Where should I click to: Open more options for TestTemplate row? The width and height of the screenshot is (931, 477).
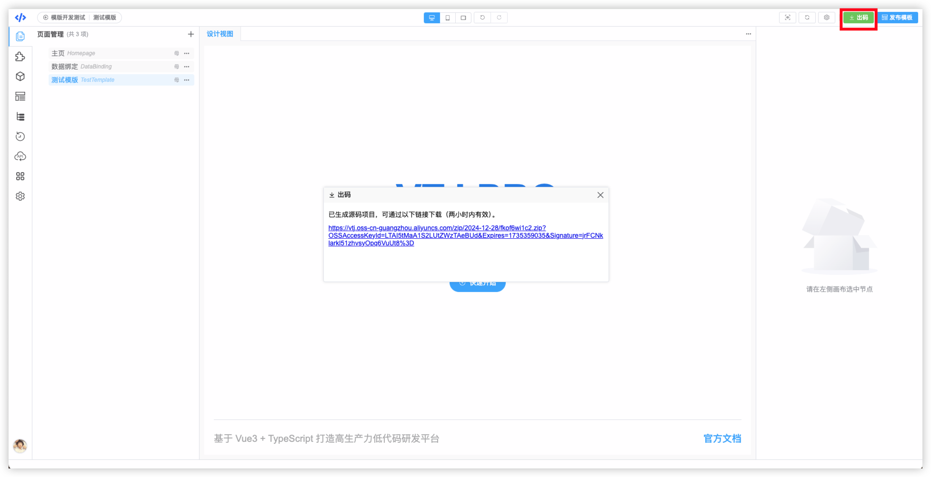click(187, 80)
